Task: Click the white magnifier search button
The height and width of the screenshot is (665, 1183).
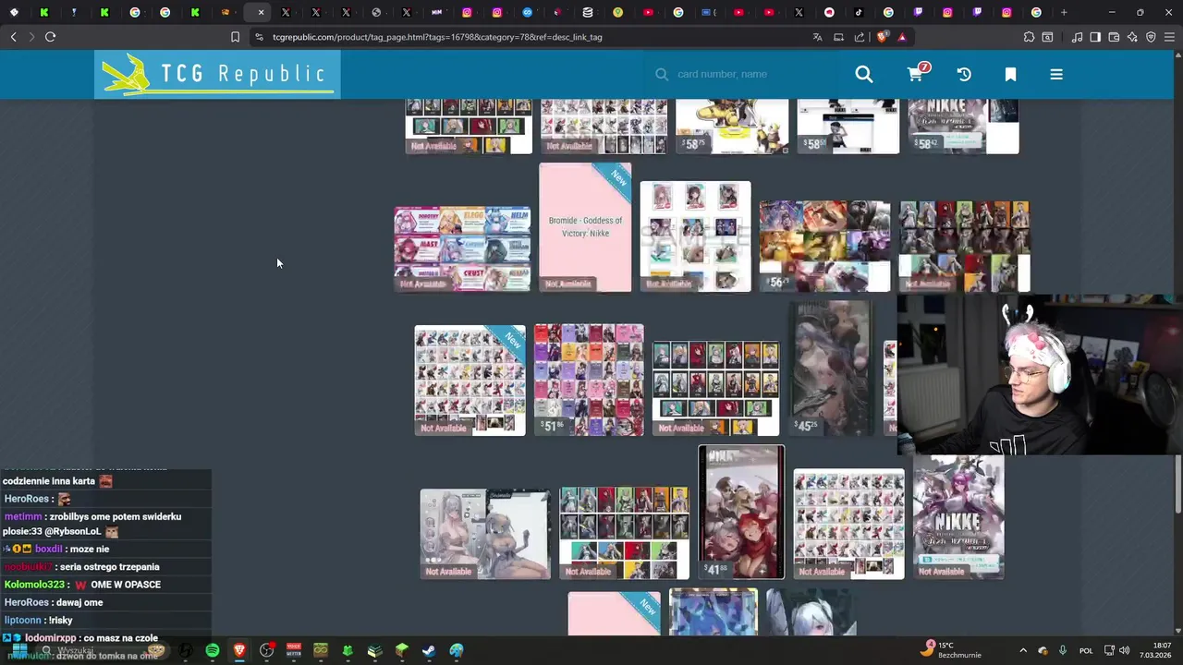Action: pos(863,74)
